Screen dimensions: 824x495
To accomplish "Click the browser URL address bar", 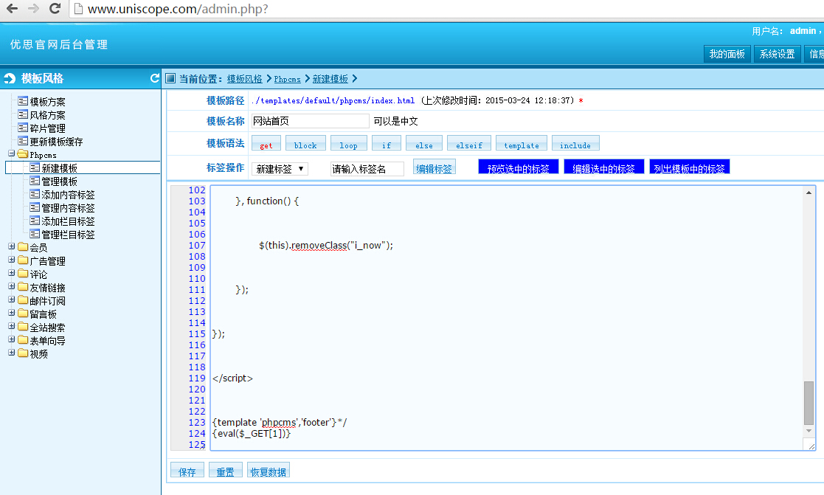I will pyautogui.click(x=447, y=9).
